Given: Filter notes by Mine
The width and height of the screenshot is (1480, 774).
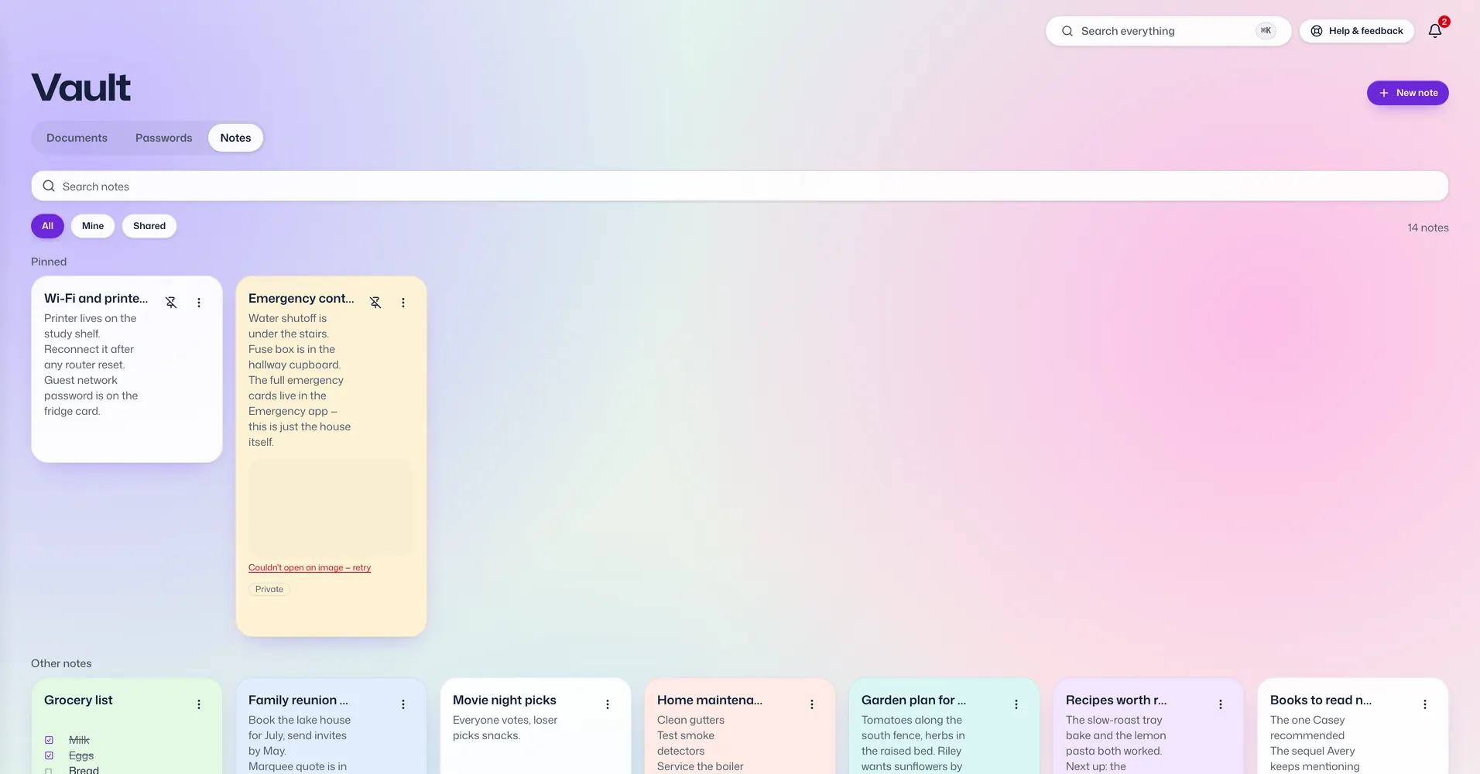Looking at the screenshot, I should (93, 226).
